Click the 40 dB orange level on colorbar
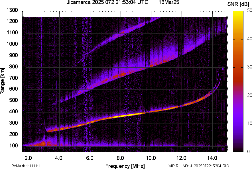The width and height of the screenshot is (252, 169). (x=238, y=39)
